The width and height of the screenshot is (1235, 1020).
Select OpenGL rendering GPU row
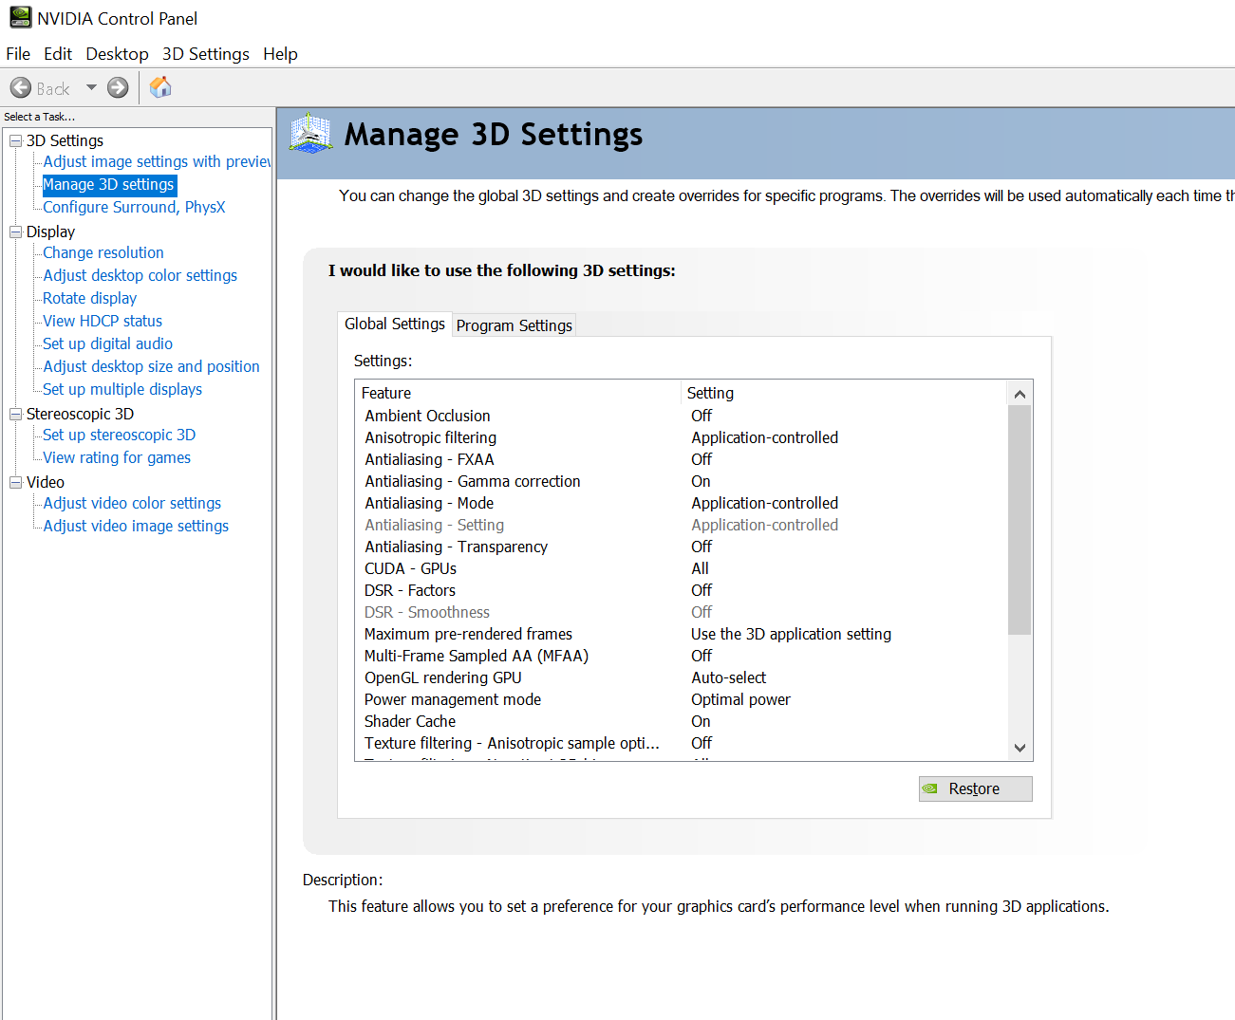coord(681,677)
